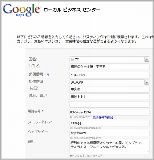Click the 町村、番地: label
This screenshot has height=160, width=154.
click(38, 96)
